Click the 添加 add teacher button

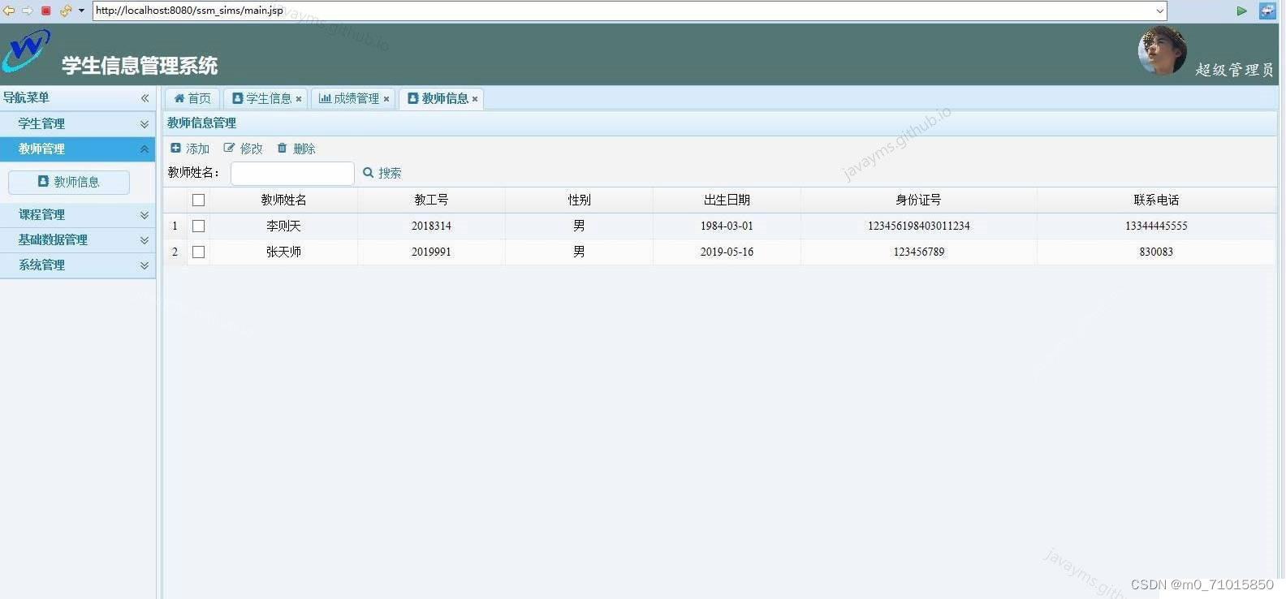tap(190, 149)
